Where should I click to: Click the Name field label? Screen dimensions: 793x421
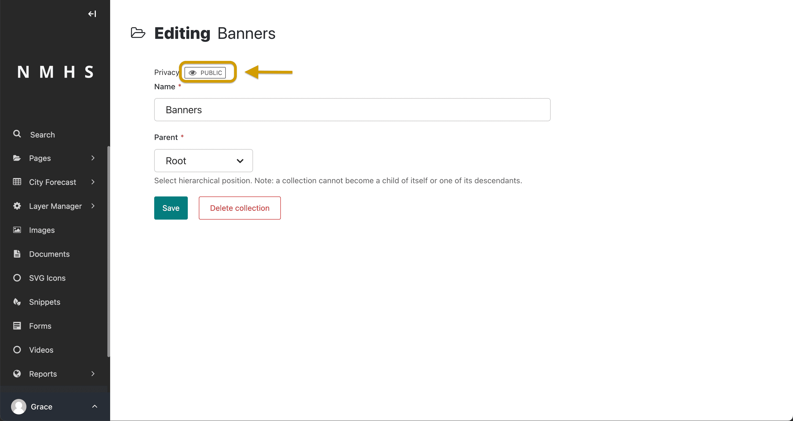tap(165, 87)
